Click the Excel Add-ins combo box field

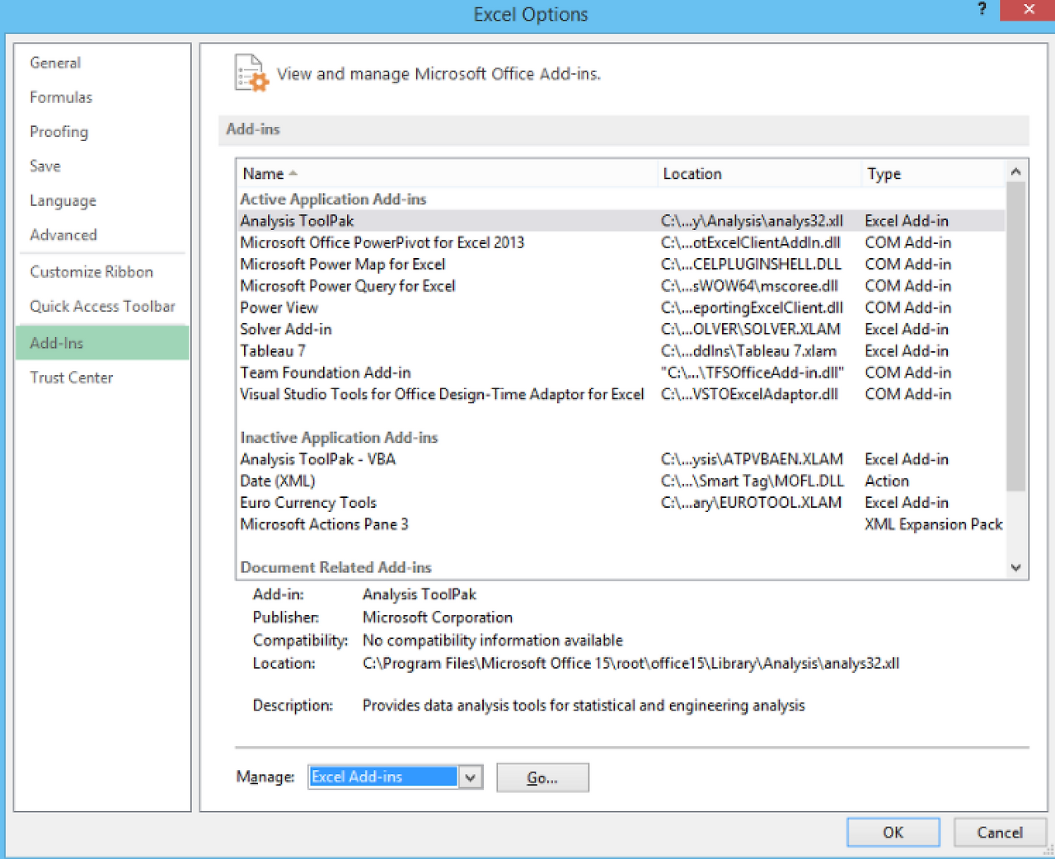coord(383,777)
